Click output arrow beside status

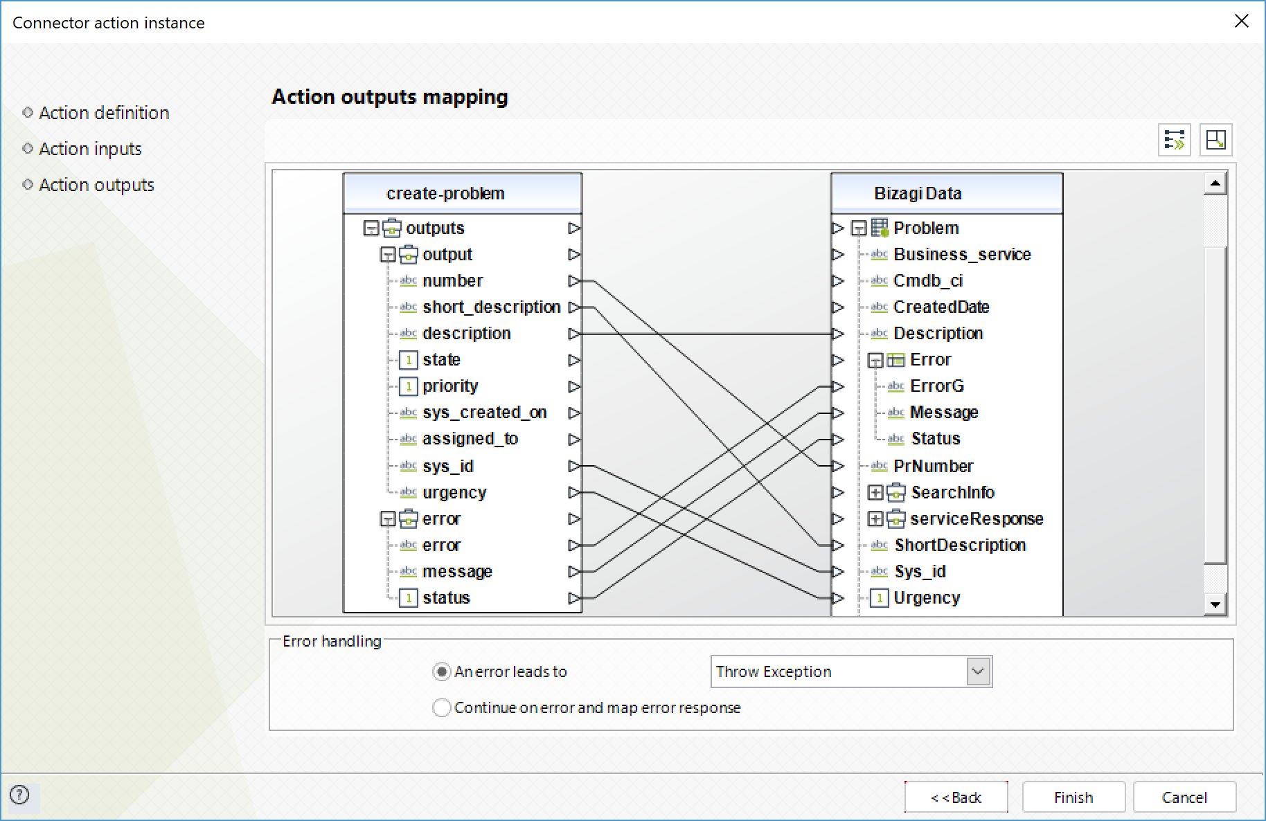[574, 597]
